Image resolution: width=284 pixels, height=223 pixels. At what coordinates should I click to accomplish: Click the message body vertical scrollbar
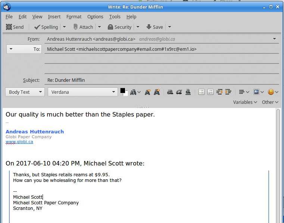click(x=278, y=166)
